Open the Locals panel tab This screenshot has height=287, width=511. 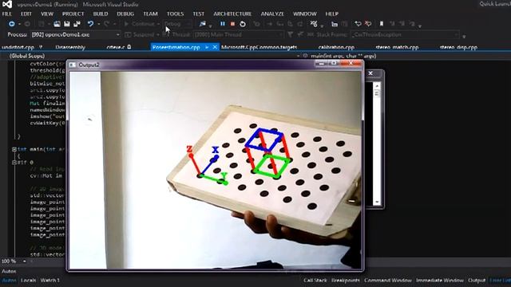coord(29,280)
